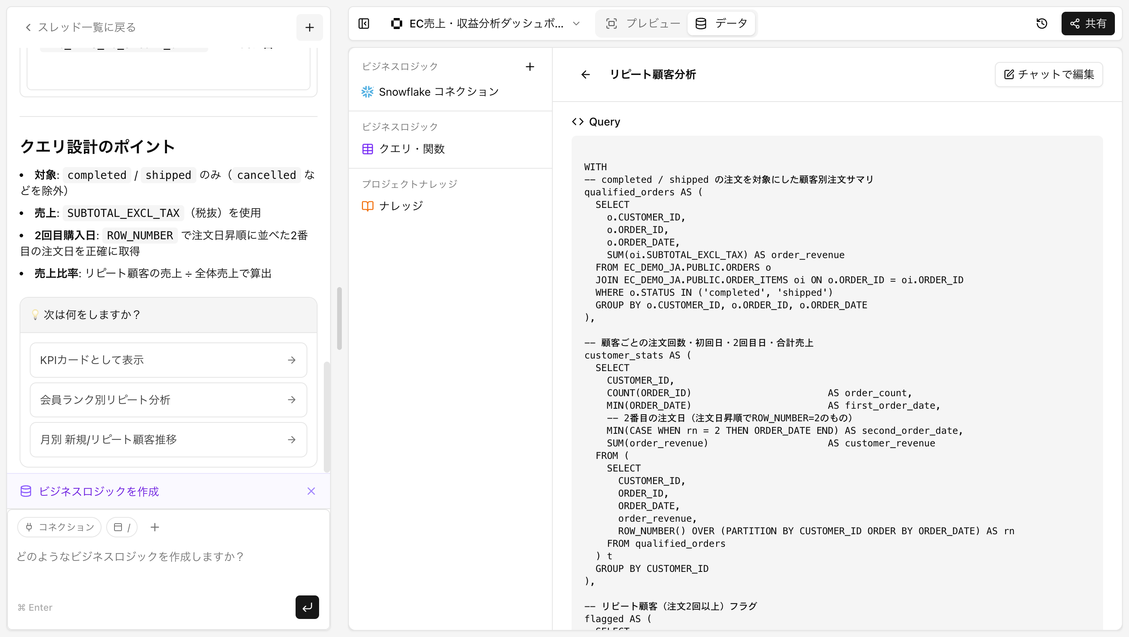Click the チャットで編集 button
1129x637 pixels.
(1048, 75)
